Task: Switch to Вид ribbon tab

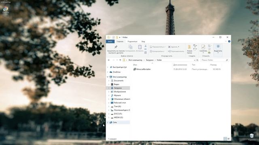Action: 143,41
